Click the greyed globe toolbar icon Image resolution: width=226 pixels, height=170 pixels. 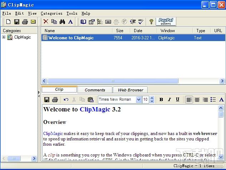click(124, 22)
